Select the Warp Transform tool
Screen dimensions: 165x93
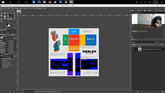click(x=5, y=16)
